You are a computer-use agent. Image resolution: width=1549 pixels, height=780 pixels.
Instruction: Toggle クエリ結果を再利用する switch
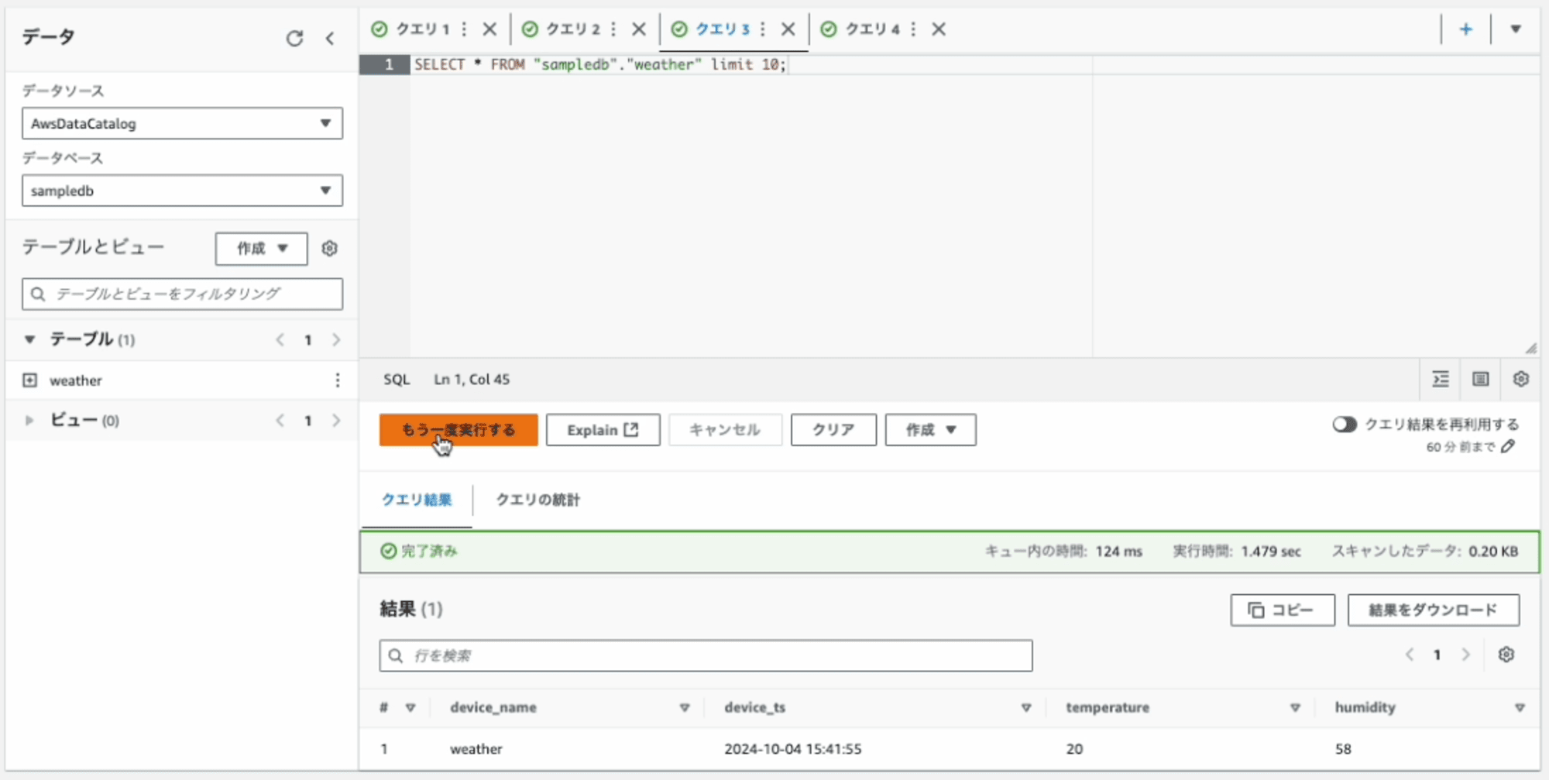1345,424
